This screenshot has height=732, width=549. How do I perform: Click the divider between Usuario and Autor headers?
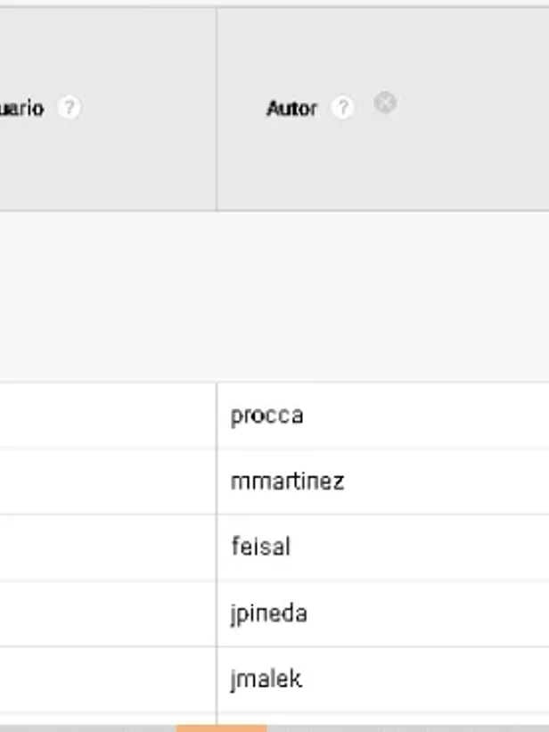[217, 109]
